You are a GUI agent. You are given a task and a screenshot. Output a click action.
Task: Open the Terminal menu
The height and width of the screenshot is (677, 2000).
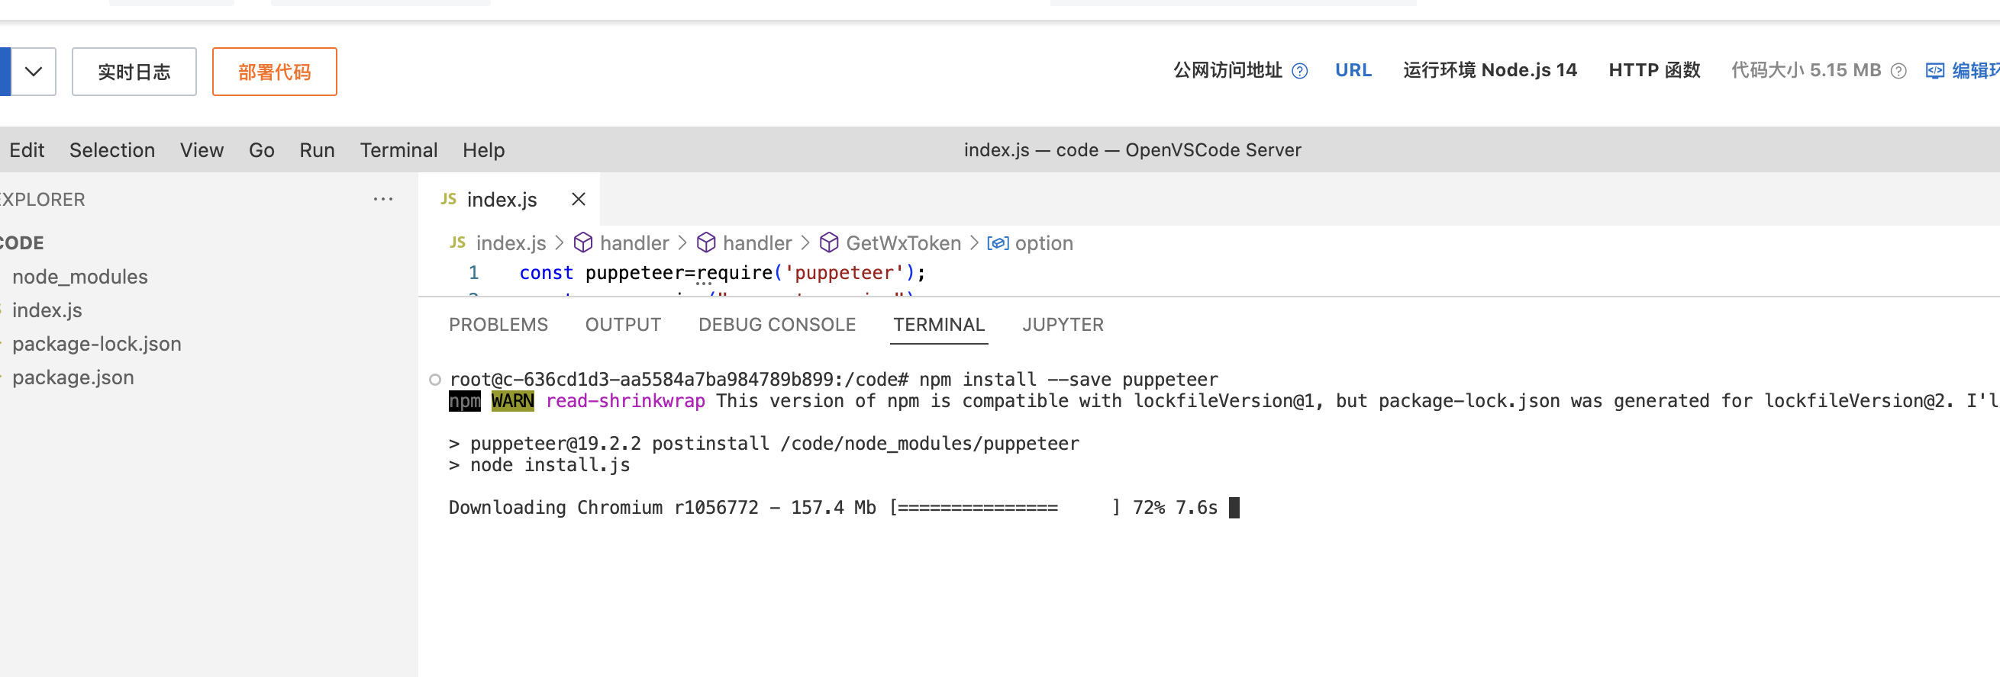point(398,149)
